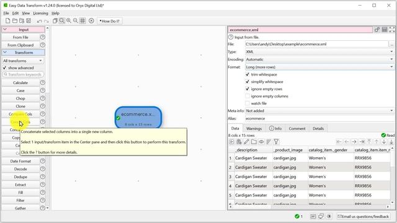Collapse the Transform section header

coord(24,53)
